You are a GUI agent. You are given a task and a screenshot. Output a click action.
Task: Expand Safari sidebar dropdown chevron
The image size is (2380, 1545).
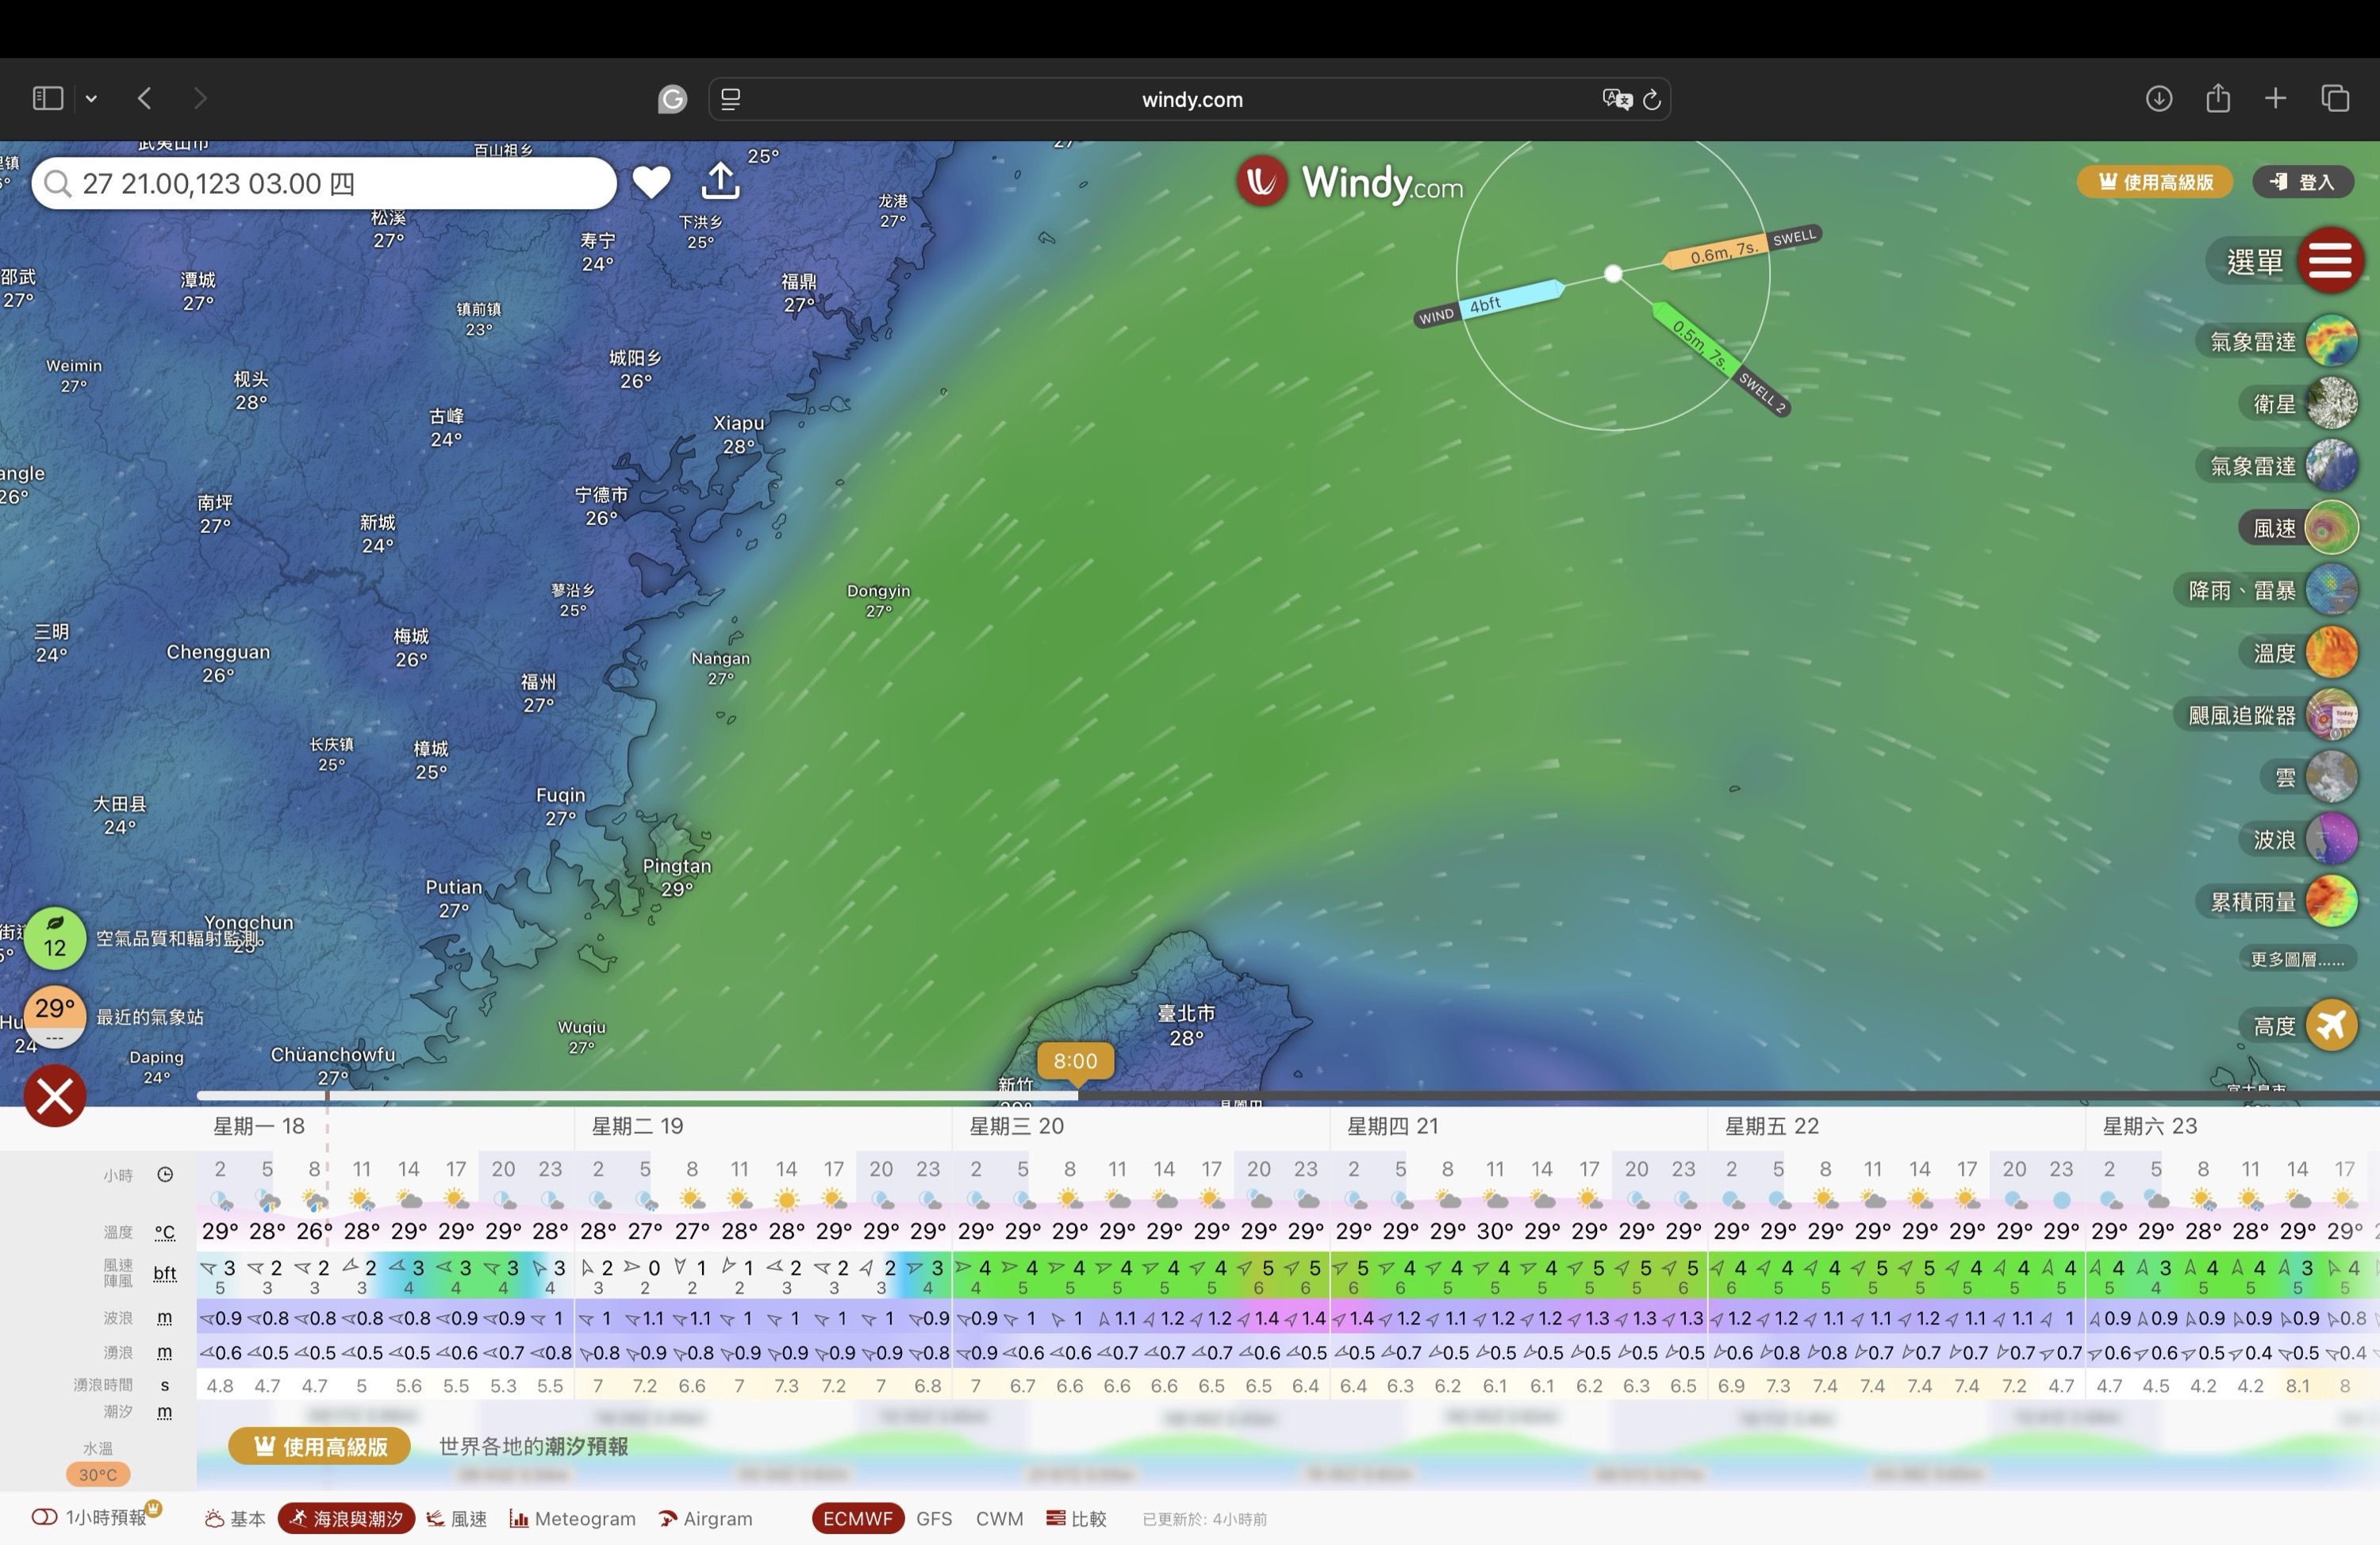[91, 98]
